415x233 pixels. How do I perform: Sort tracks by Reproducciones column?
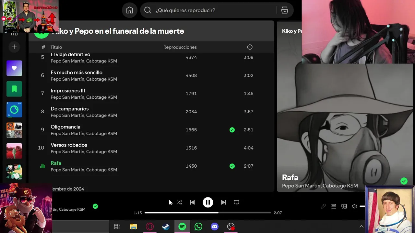coord(180,47)
